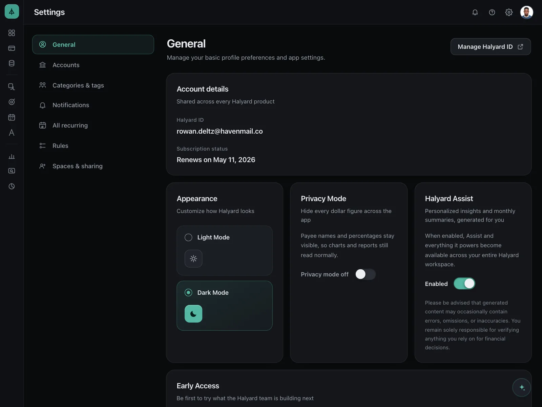
Task: Click the moon icon under Dark Mode
Action: click(x=193, y=314)
